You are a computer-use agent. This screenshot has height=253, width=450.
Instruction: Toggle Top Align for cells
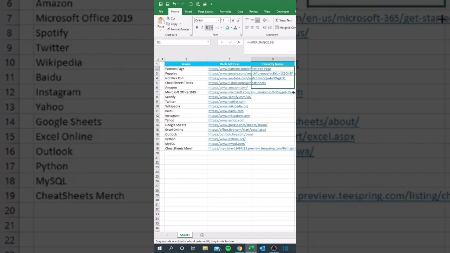247,20
